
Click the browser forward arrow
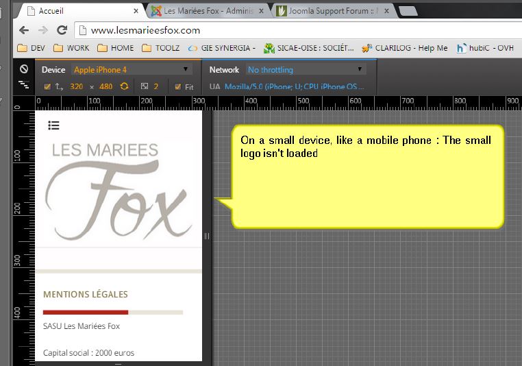tap(43, 30)
